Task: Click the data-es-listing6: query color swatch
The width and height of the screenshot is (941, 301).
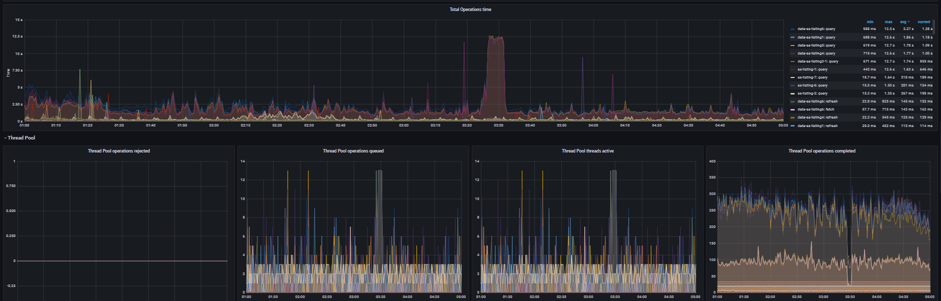Action: (x=793, y=29)
